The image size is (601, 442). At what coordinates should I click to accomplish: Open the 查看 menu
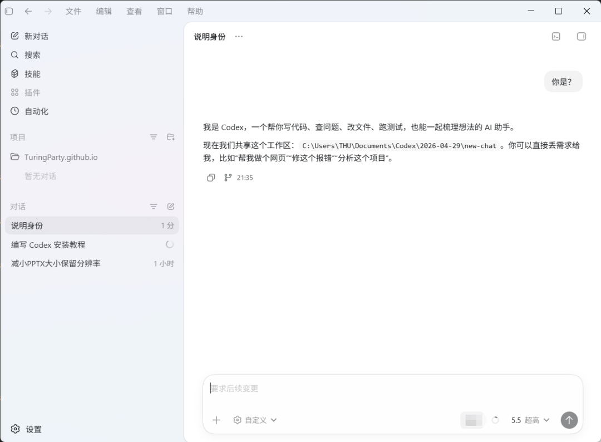[x=134, y=11]
